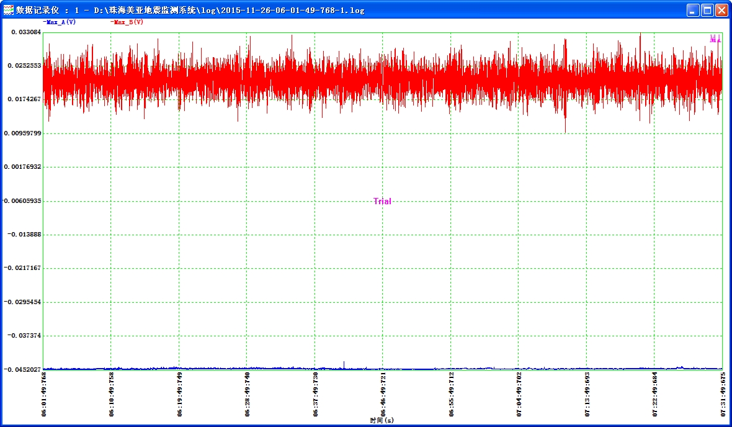Click the data recorder application icon in title bar
Screen dimensions: 732x427
[9, 10]
